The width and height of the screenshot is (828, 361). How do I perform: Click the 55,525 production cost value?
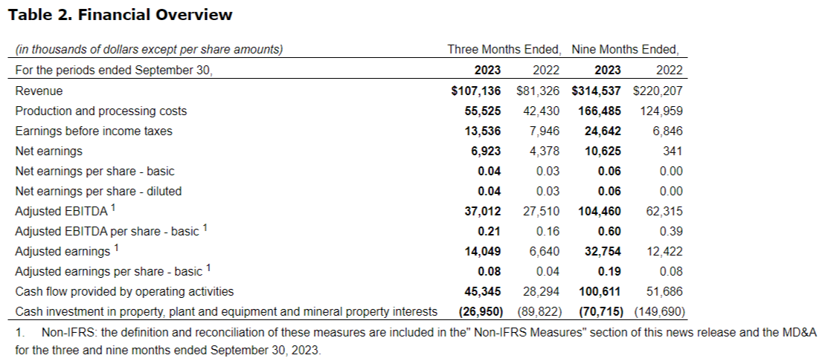click(x=482, y=111)
